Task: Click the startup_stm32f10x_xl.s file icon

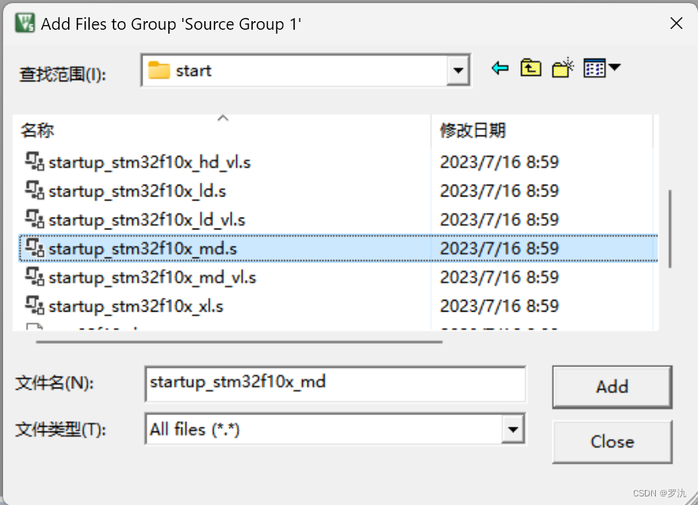Action: (x=34, y=306)
